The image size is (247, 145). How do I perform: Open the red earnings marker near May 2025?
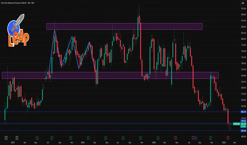tap(175, 138)
